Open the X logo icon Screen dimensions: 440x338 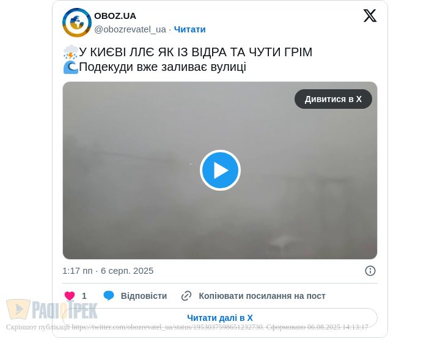click(x=370, y=15)
